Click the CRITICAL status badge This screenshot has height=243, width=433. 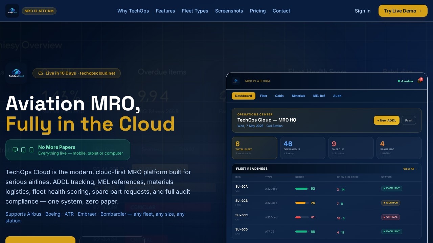390,217
